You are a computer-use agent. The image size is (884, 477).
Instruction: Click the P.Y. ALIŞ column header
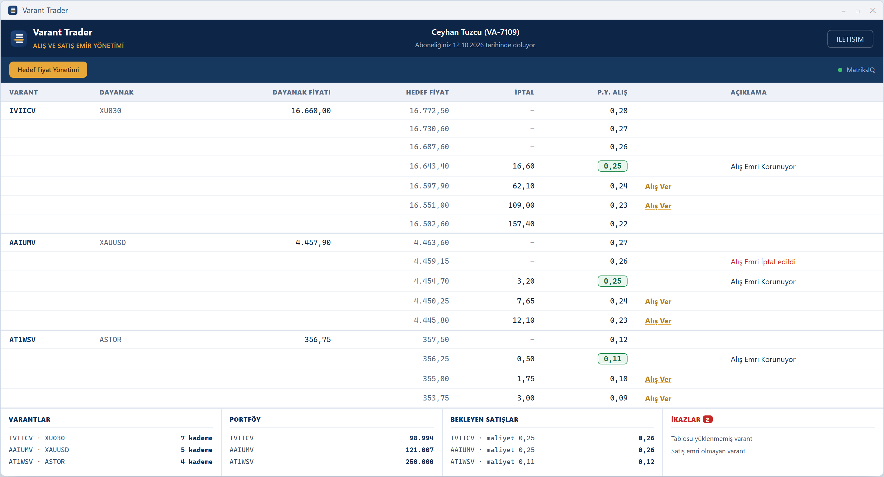point(612,92)
